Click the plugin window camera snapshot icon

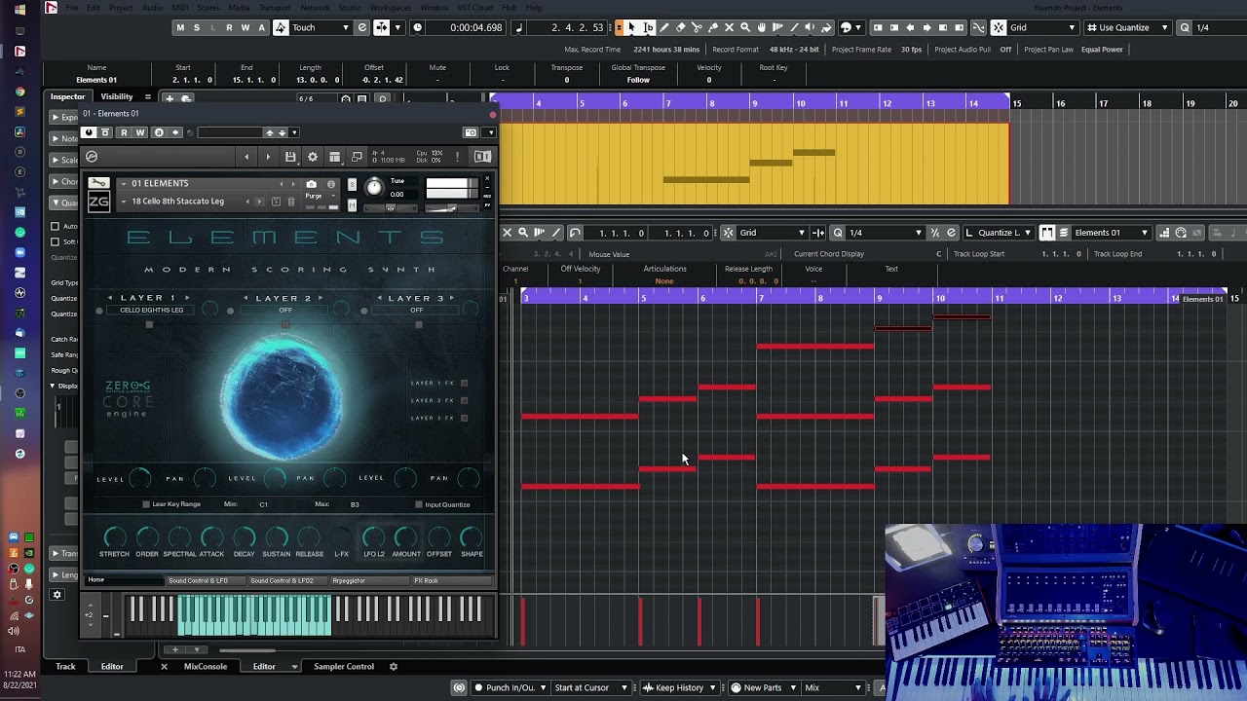471,132
